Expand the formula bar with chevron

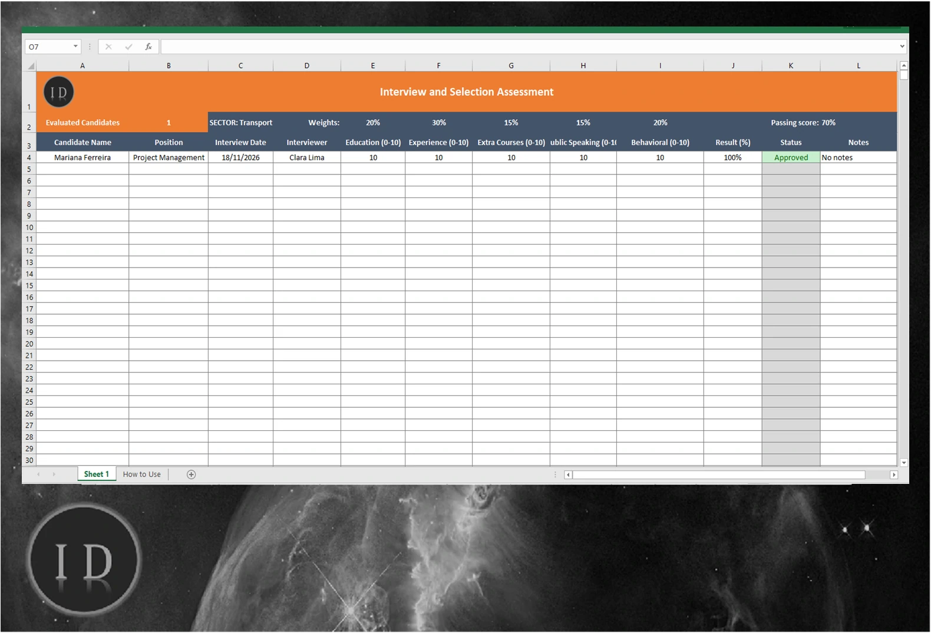(x=902, y=47)
